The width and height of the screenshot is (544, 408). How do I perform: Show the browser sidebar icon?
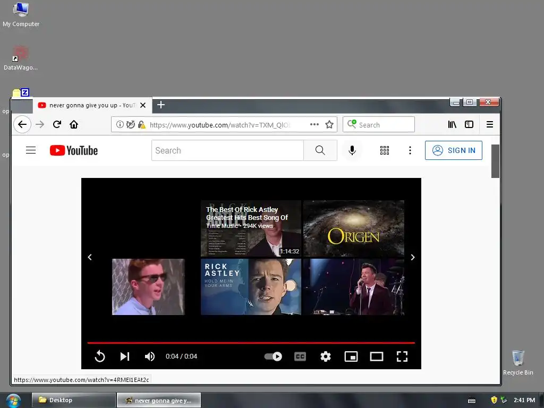469,124
